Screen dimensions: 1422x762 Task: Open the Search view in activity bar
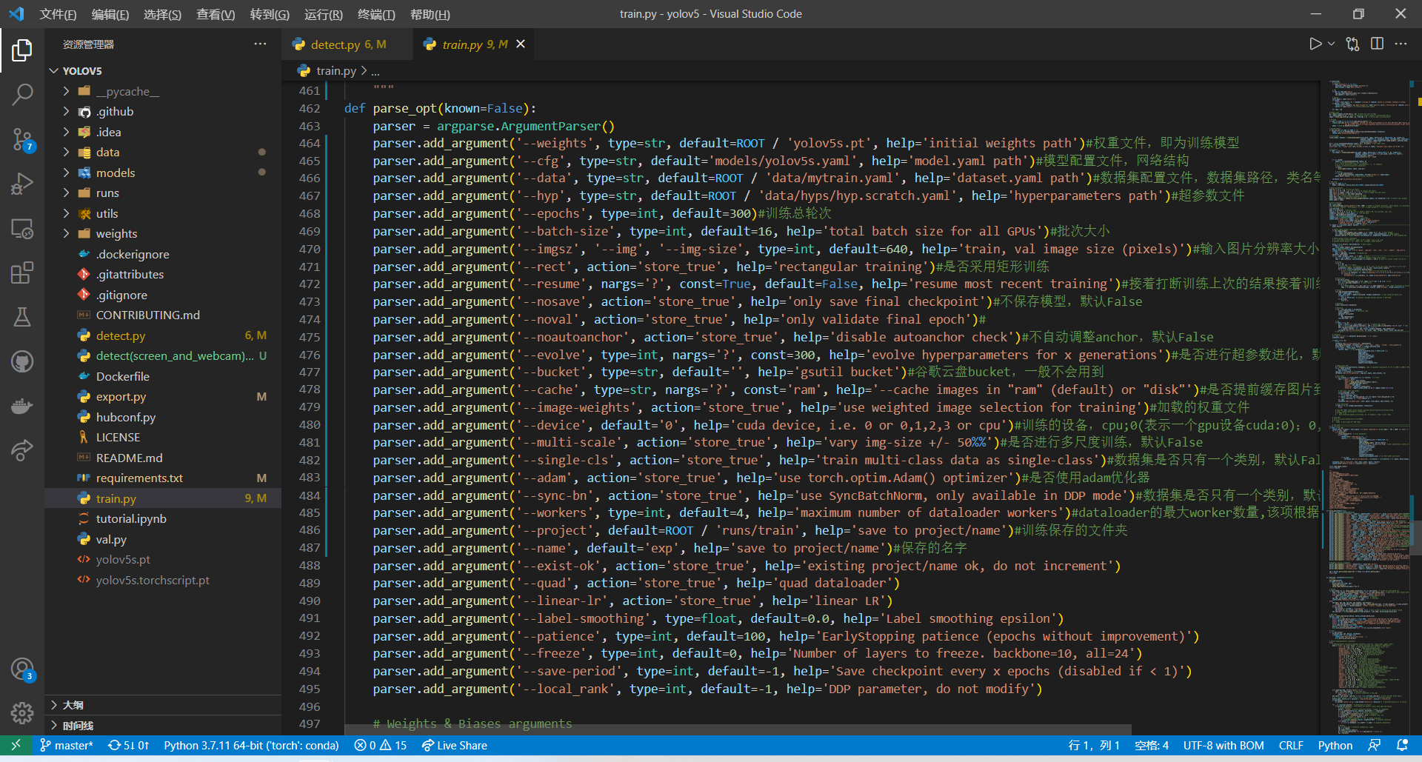click(x=22, y=94)
